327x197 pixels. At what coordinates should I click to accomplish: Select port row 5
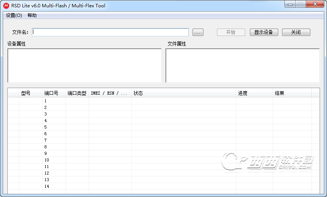[x=163, y=127]
